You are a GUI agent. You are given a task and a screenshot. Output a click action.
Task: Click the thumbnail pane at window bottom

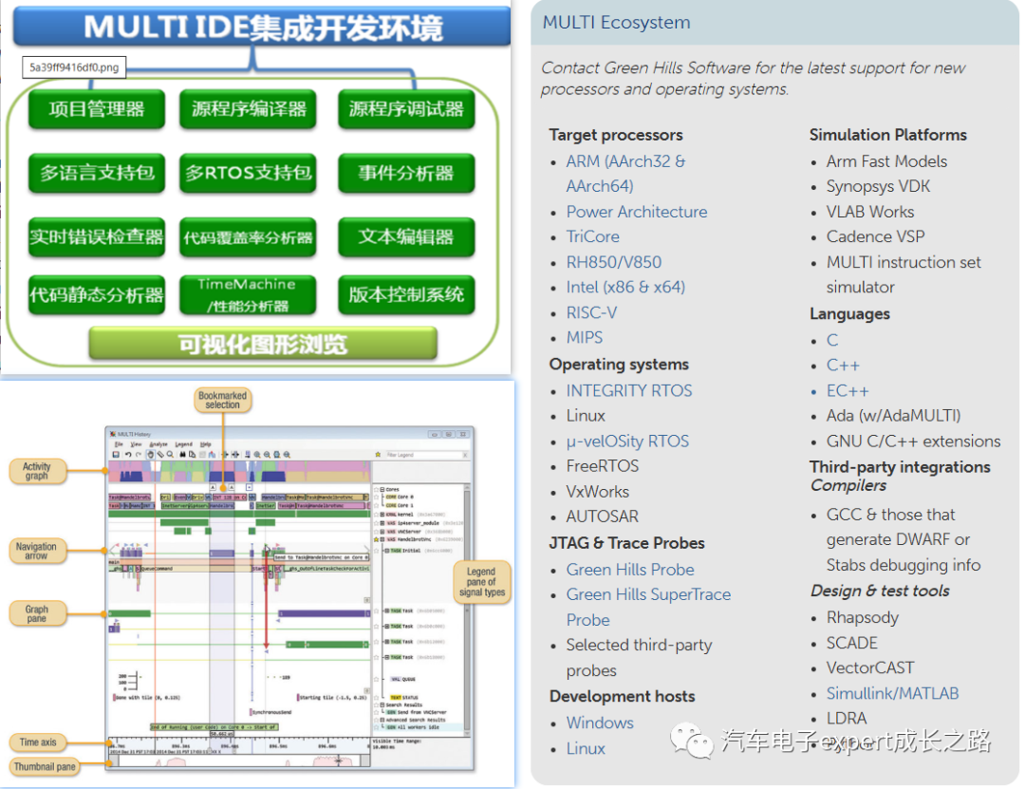(x=238, y=761)
